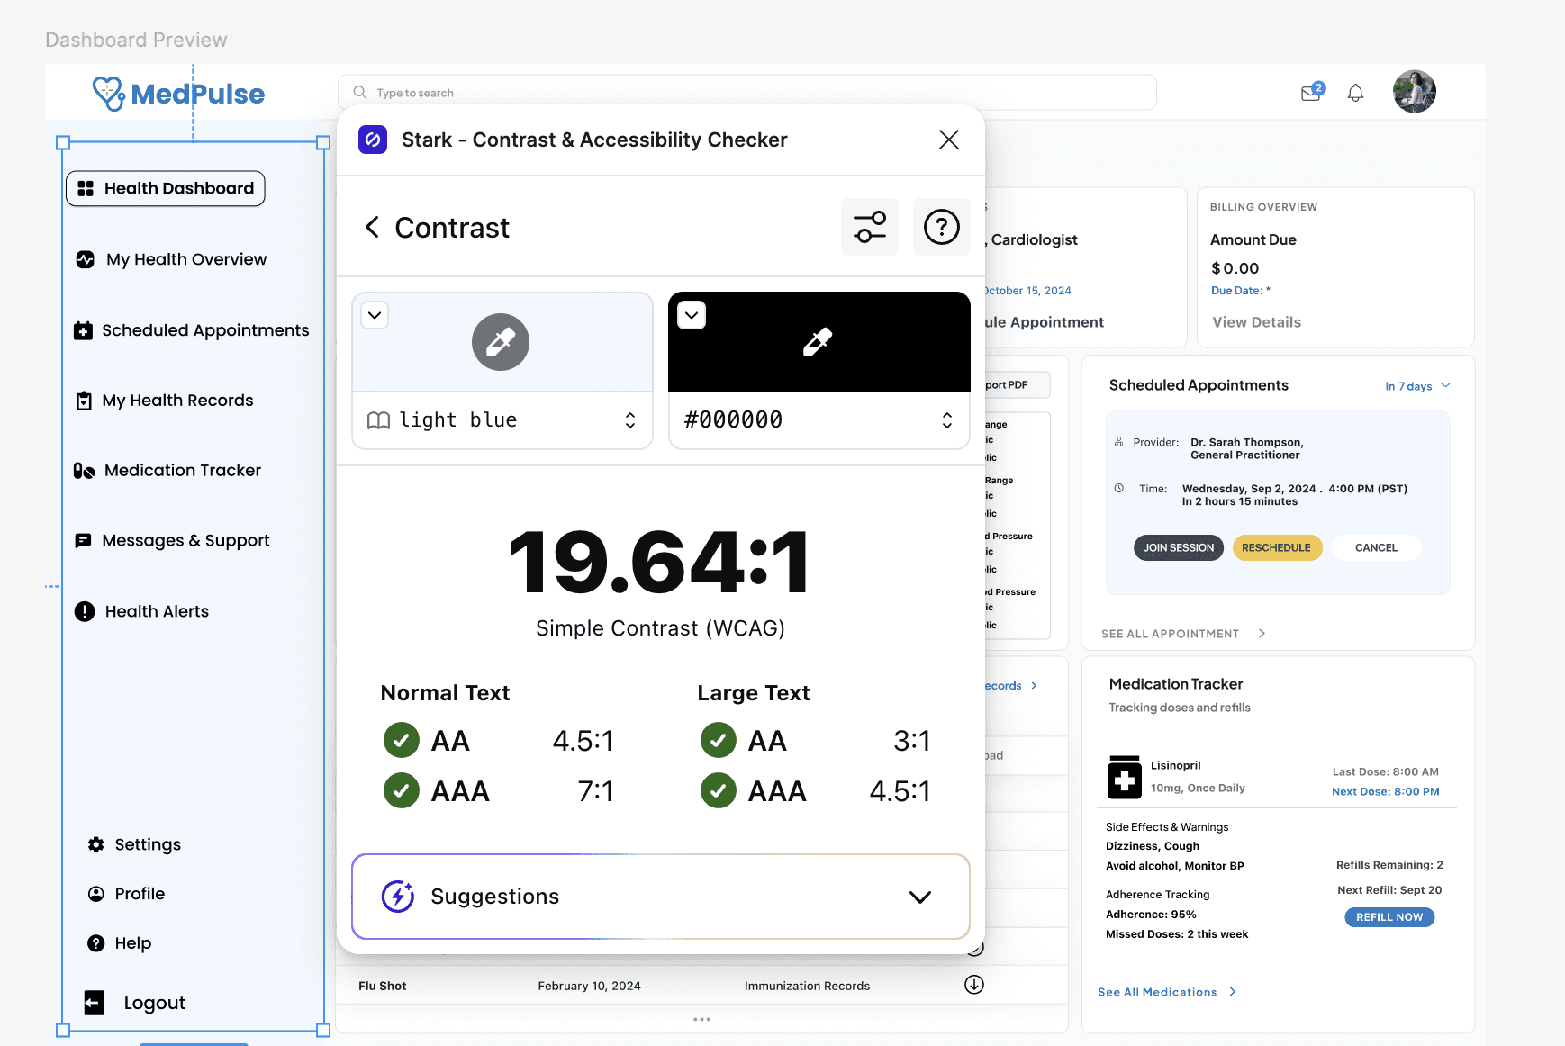Open the Stark contrast settings sliders icon

(870, 227)
